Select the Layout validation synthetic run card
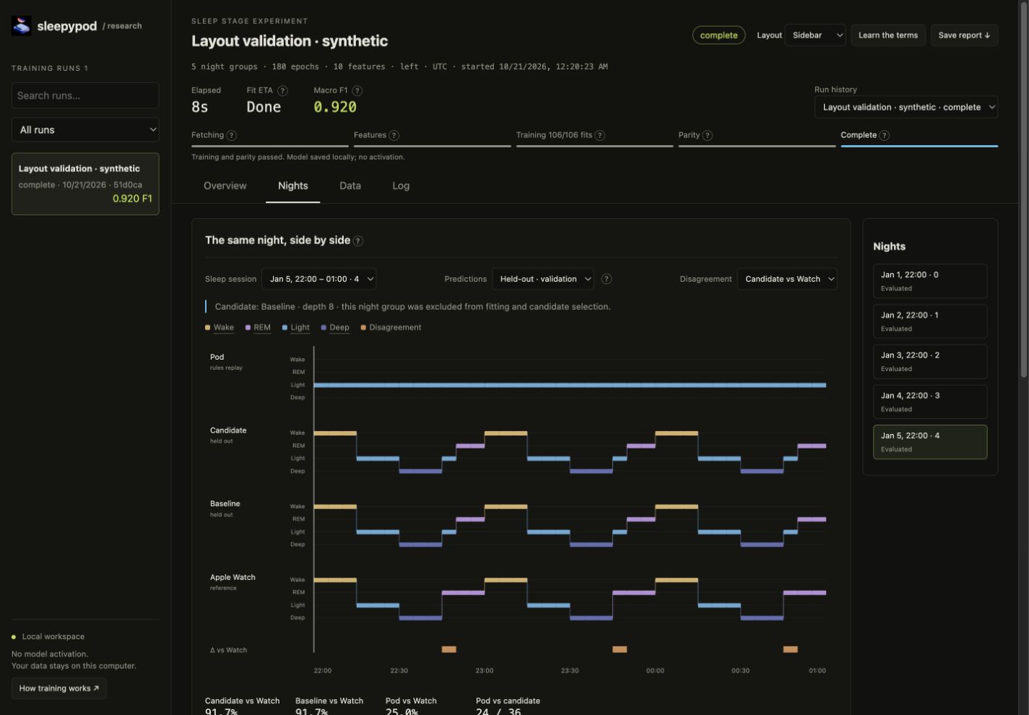Image resolution: width=1029 pixels, height=715 pixels. coord(85,183)
